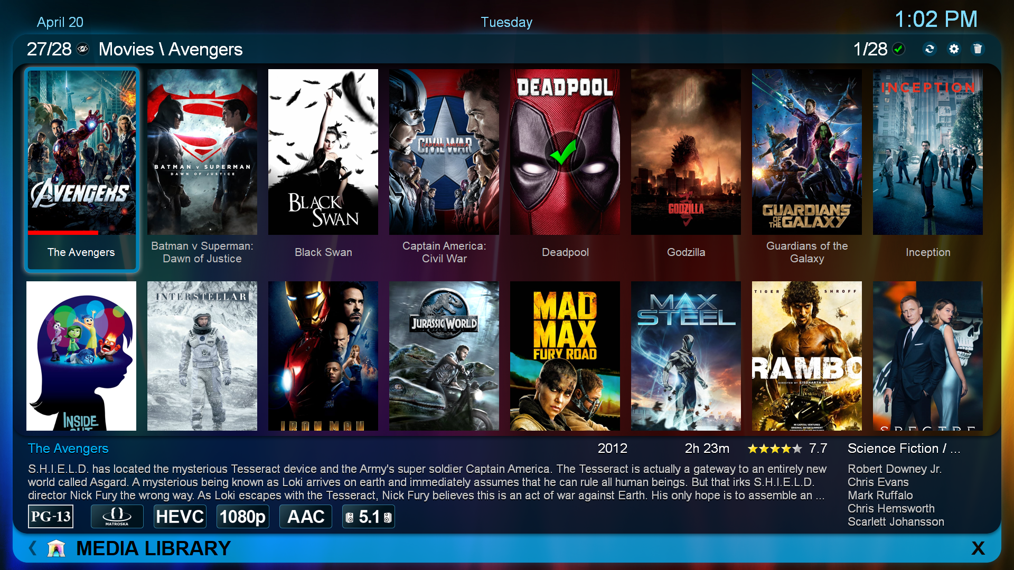Click the trash delete icon

coord(978,49)
